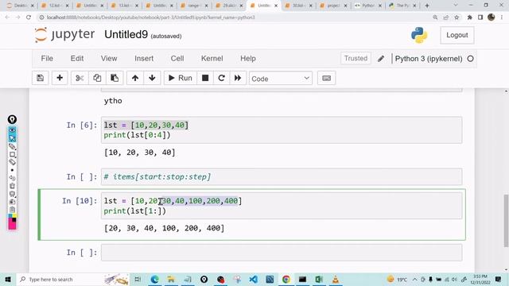This screenshot has width=509, height=286.
Task: Move selected cell down
Action: pyautogui.click(x=152, y=78)
